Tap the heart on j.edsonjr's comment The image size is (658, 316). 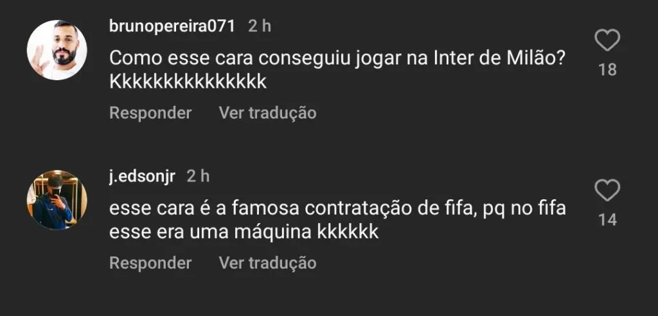coord(607,191)
